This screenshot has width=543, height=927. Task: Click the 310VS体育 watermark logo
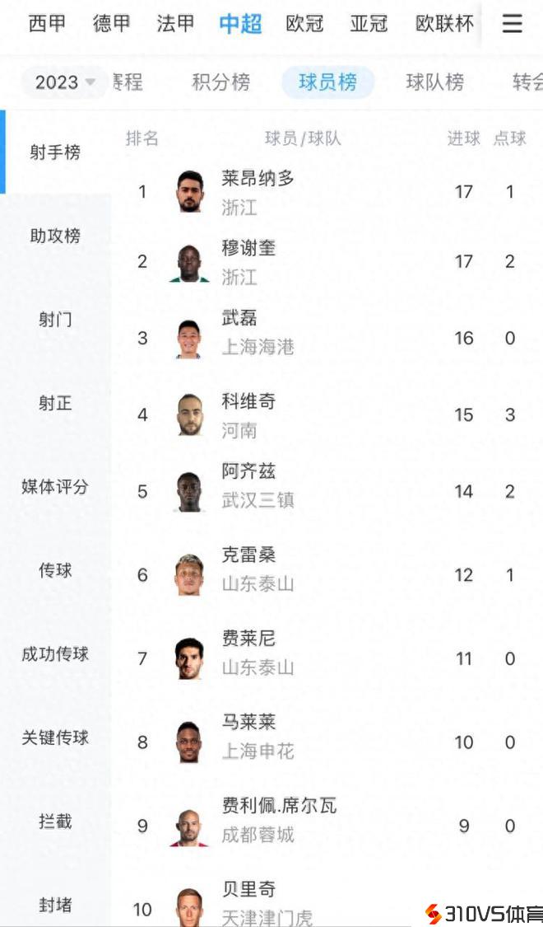tap(483, 914)
